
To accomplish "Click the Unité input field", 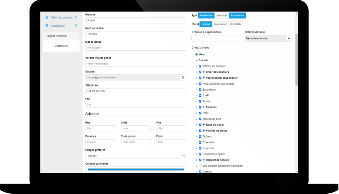I will pos(135,128).
